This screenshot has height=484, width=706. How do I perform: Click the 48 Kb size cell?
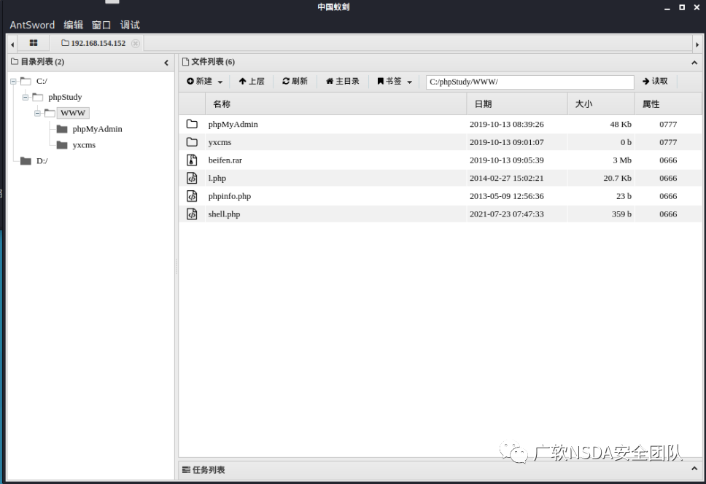[621, 124]
